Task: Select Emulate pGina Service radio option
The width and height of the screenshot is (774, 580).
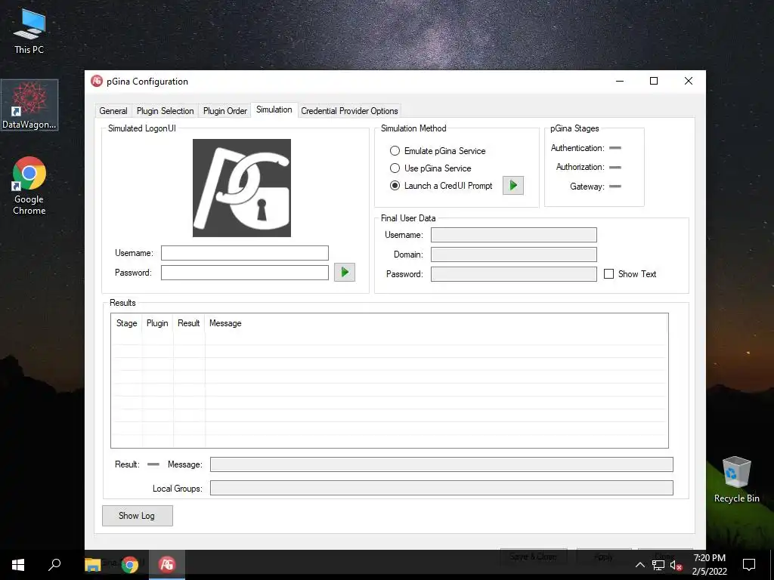Action: (395, 151)
